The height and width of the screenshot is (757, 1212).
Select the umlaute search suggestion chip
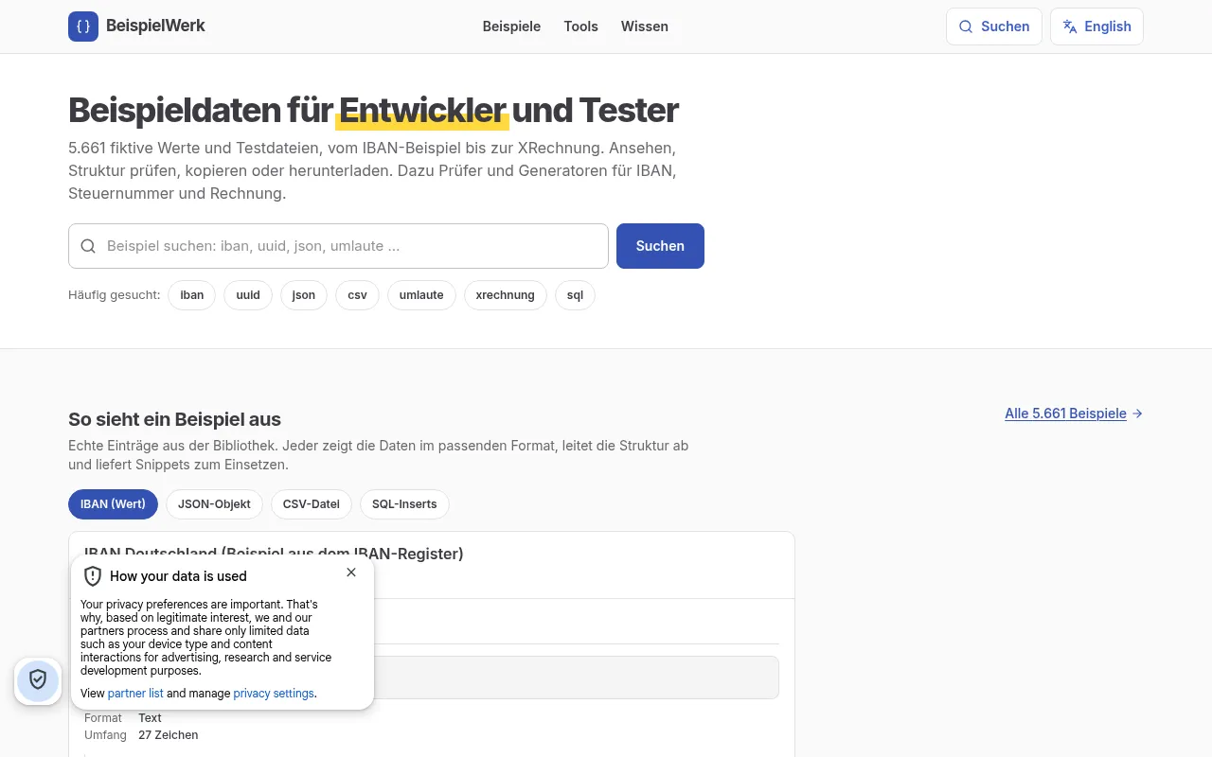[x=421, y=295]
